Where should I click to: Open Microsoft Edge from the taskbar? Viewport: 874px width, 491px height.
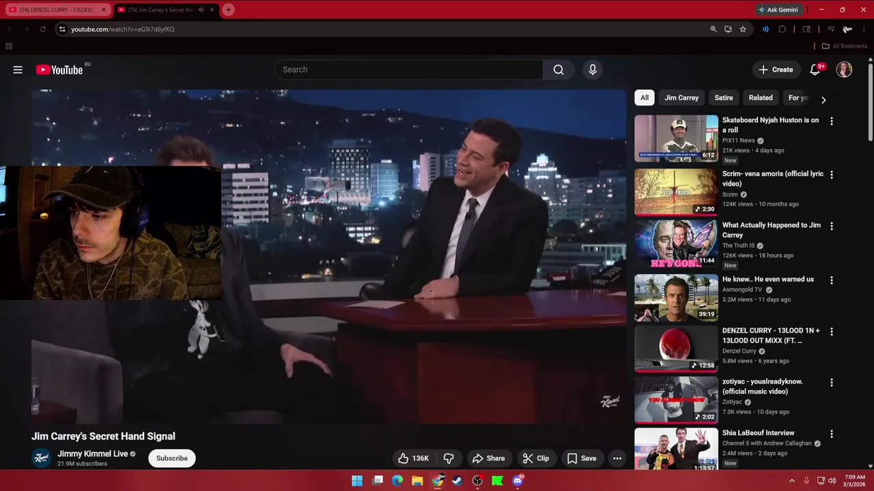click(x=397, y=481)
